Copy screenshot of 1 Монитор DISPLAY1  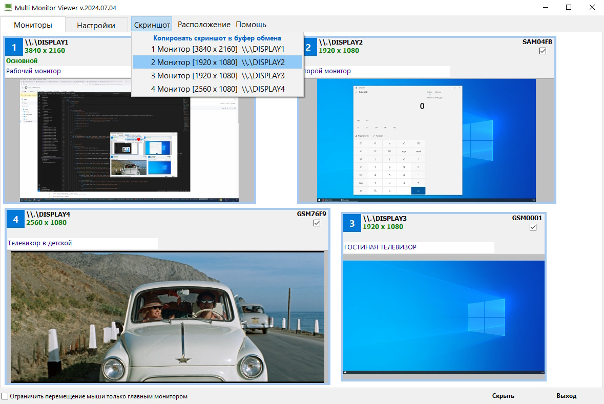click(217, 49)
